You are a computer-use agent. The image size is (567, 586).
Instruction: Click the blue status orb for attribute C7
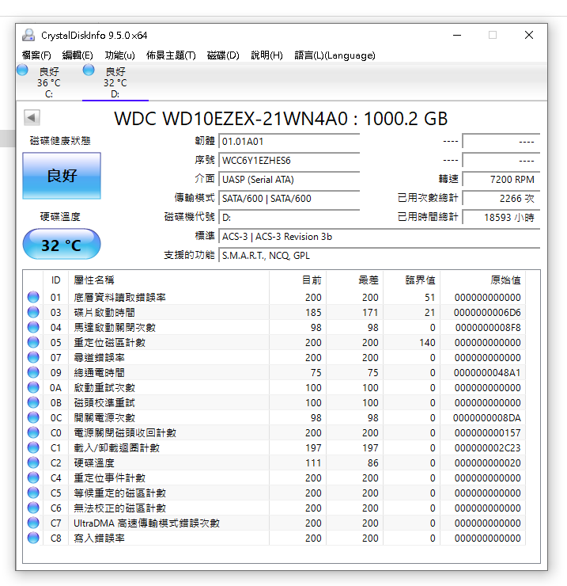coord(33,523)
